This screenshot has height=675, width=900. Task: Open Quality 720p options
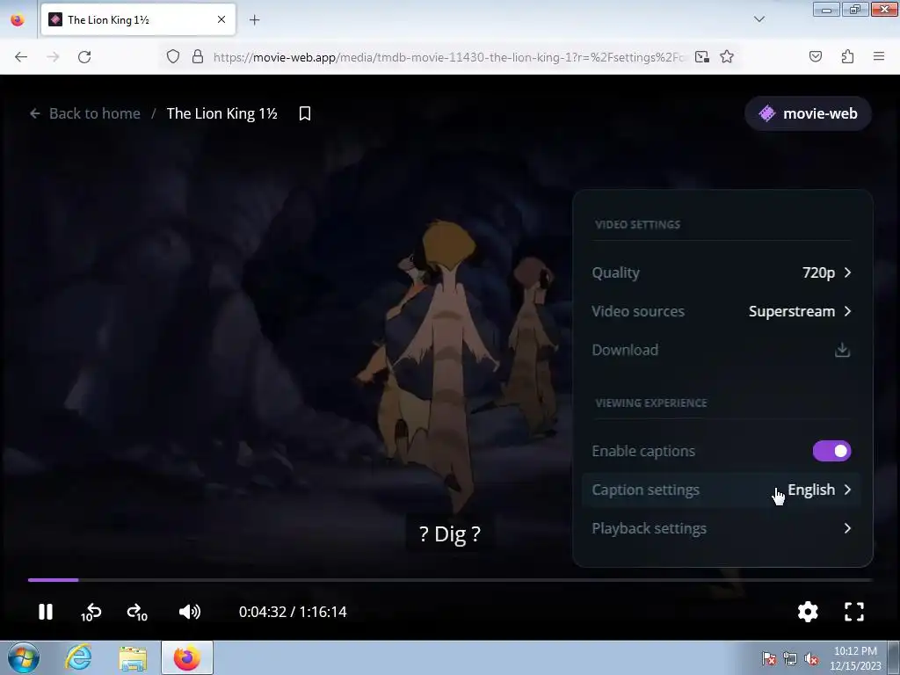722,272
